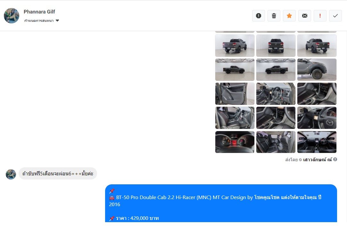Open straight rear view truck photo

(x=276, y=46)
